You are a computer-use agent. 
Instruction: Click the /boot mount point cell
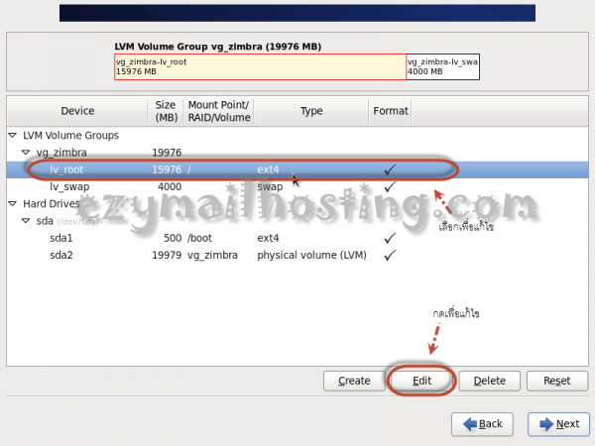(x=199, y=238)
